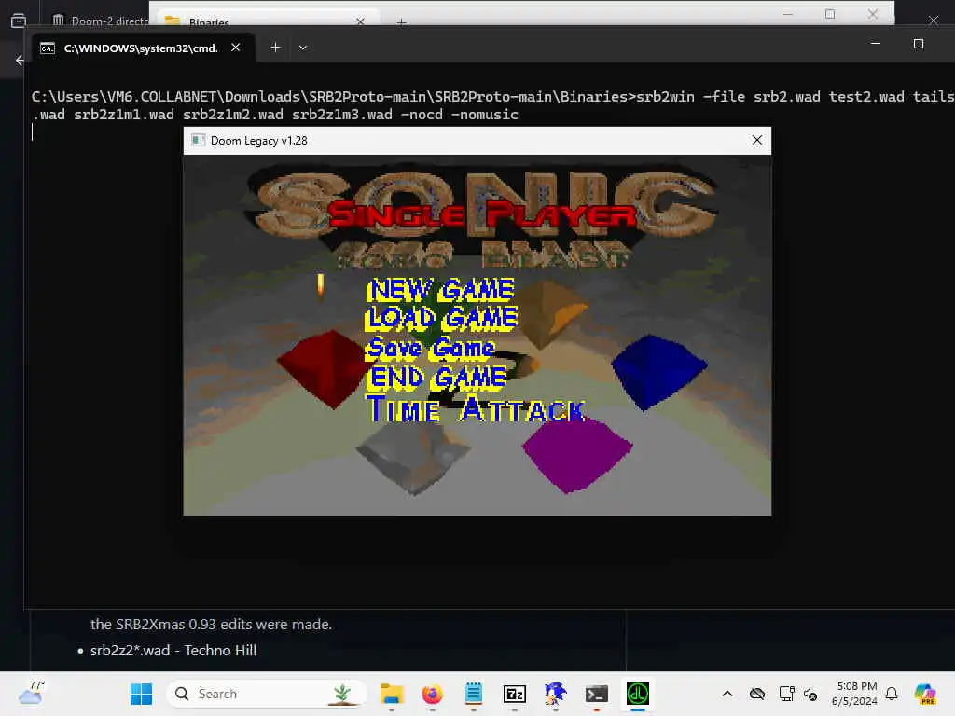Expand the terminal profile dropdown arrow
This screenshot has width=955, height=716.
tap(303, 48)
